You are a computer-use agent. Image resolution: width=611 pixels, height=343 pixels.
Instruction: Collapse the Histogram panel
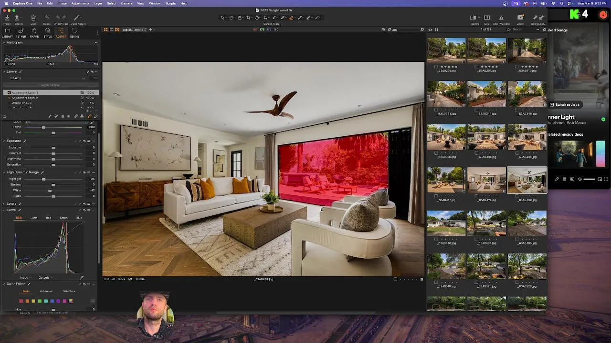(4, 42)
